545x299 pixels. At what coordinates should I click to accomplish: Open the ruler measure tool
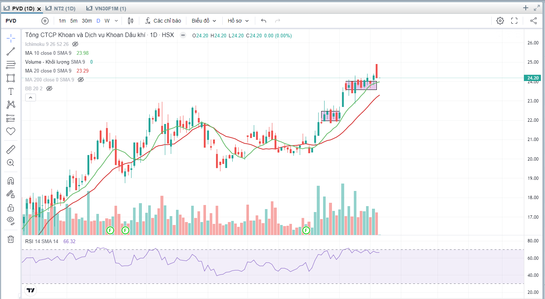[x=11, y=149]
